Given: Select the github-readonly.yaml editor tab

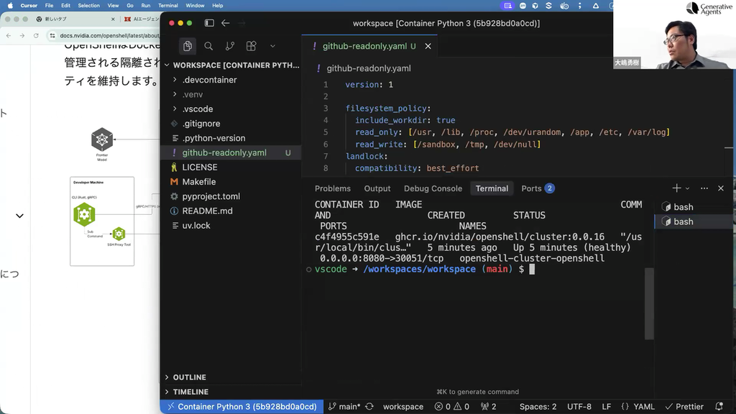Looking at the screenshot, I should click(369, 46).
